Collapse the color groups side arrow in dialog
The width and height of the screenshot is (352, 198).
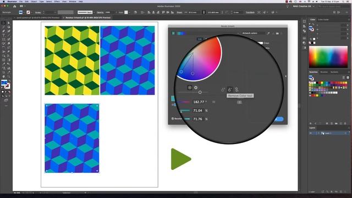[x=286, y=76]
